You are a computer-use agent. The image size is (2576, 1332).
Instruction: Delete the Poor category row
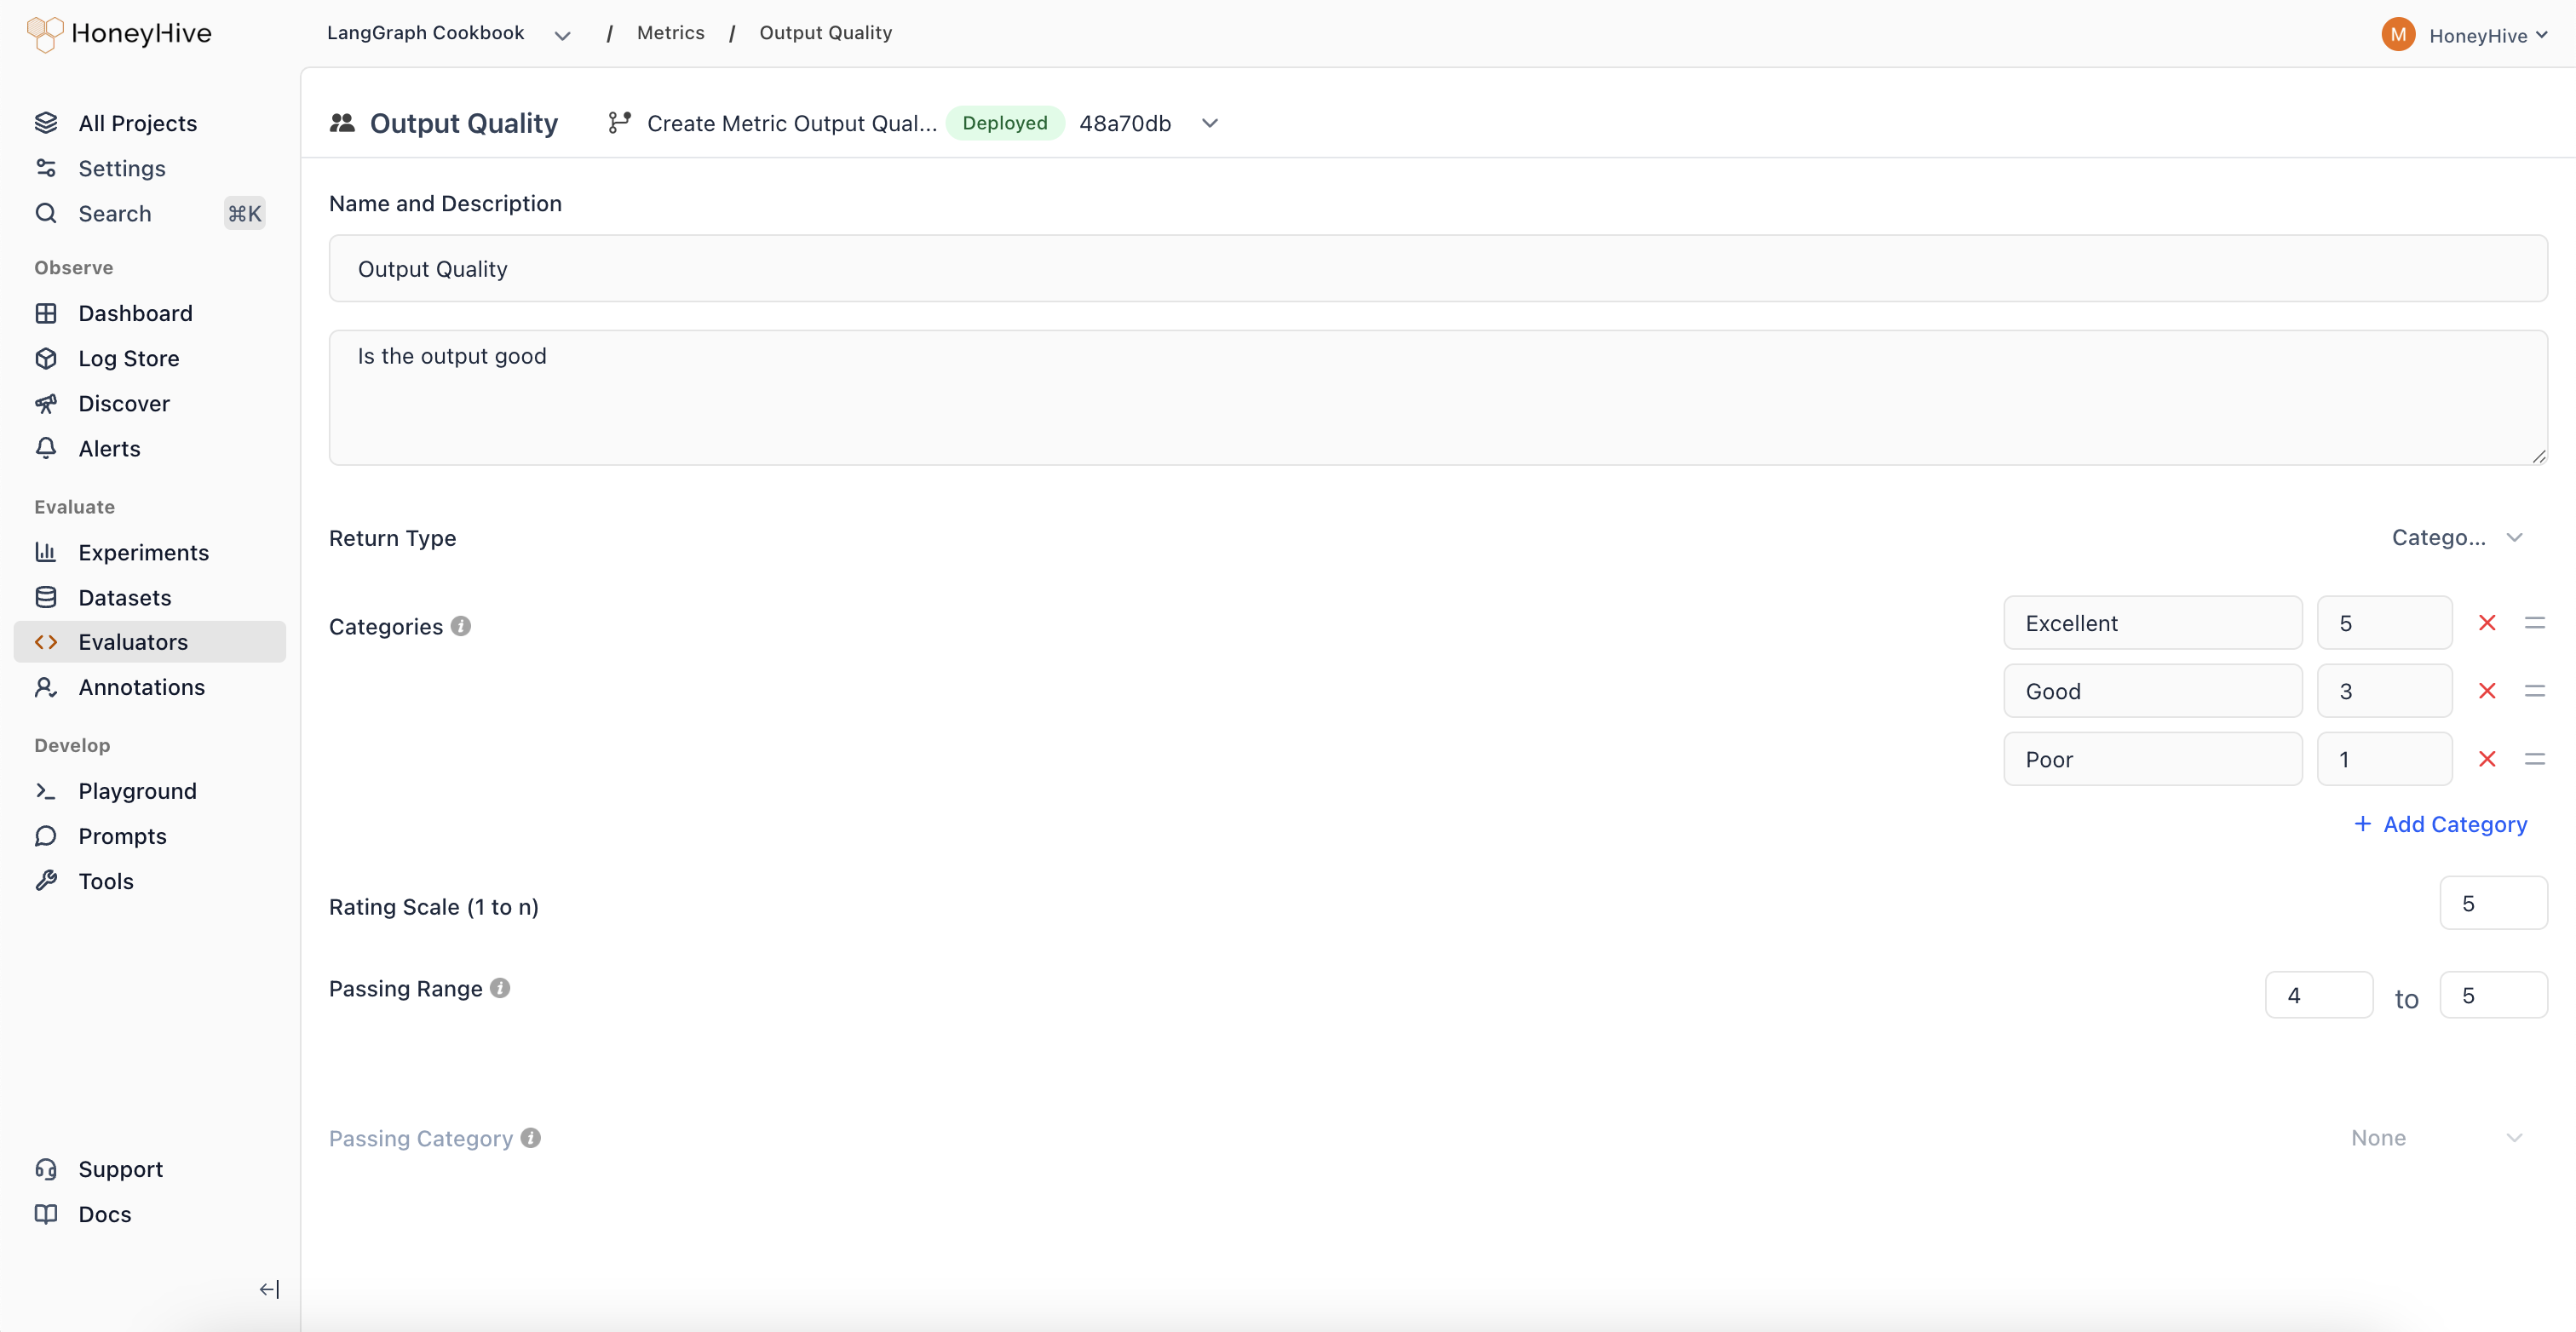[x=2487, y=759]
